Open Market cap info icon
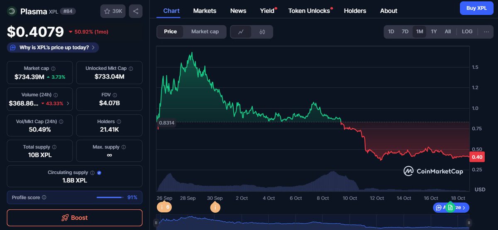Viewport: 498px width, 230px height. click(x=53, y=69)
